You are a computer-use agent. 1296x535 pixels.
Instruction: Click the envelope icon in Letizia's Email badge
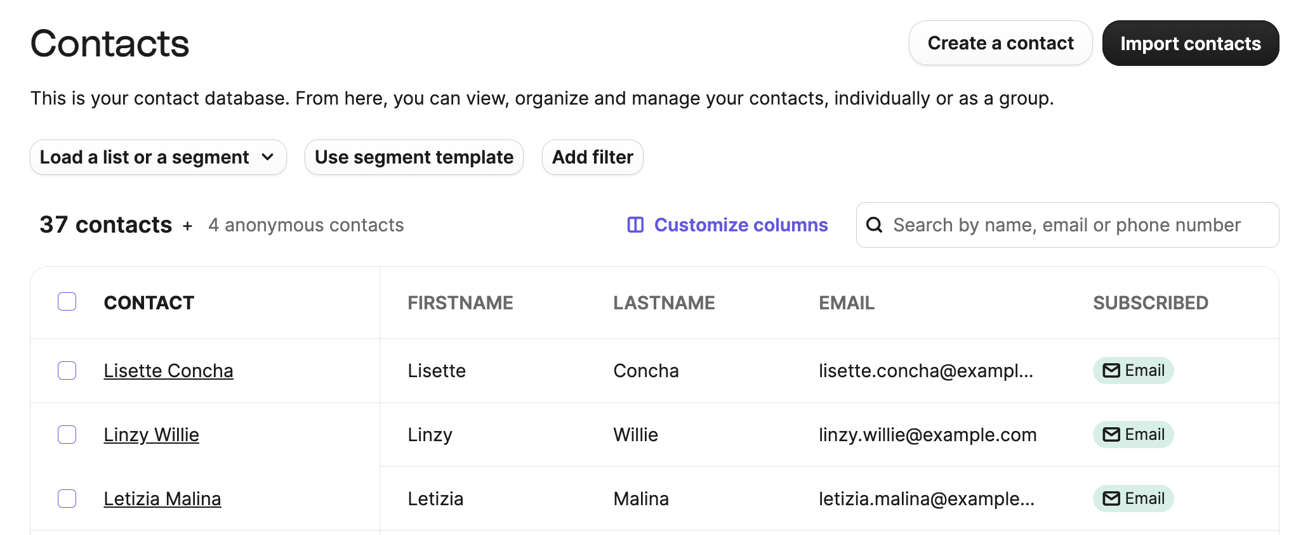click(x=1111, y=499)
